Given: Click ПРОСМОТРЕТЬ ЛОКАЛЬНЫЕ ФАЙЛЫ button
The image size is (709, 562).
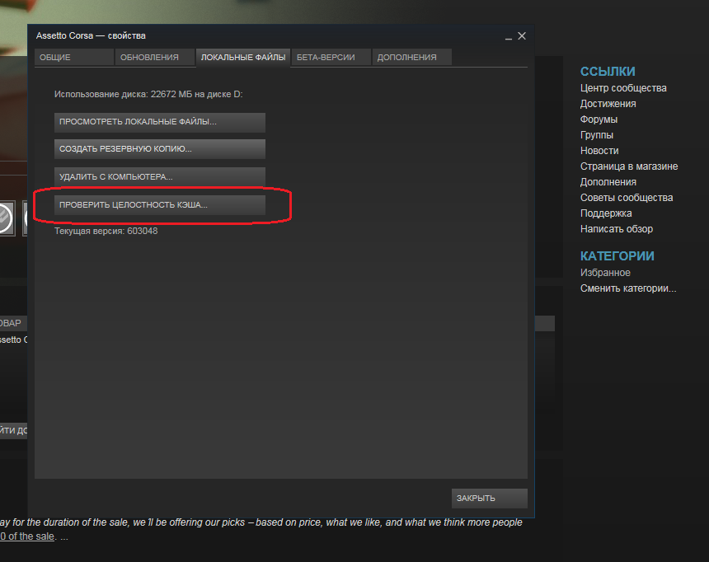Looking at the screenshot, I should tap(160, 122).
